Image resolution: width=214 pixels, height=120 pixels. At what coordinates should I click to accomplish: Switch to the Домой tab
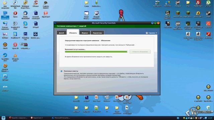(x=62, y=33)
